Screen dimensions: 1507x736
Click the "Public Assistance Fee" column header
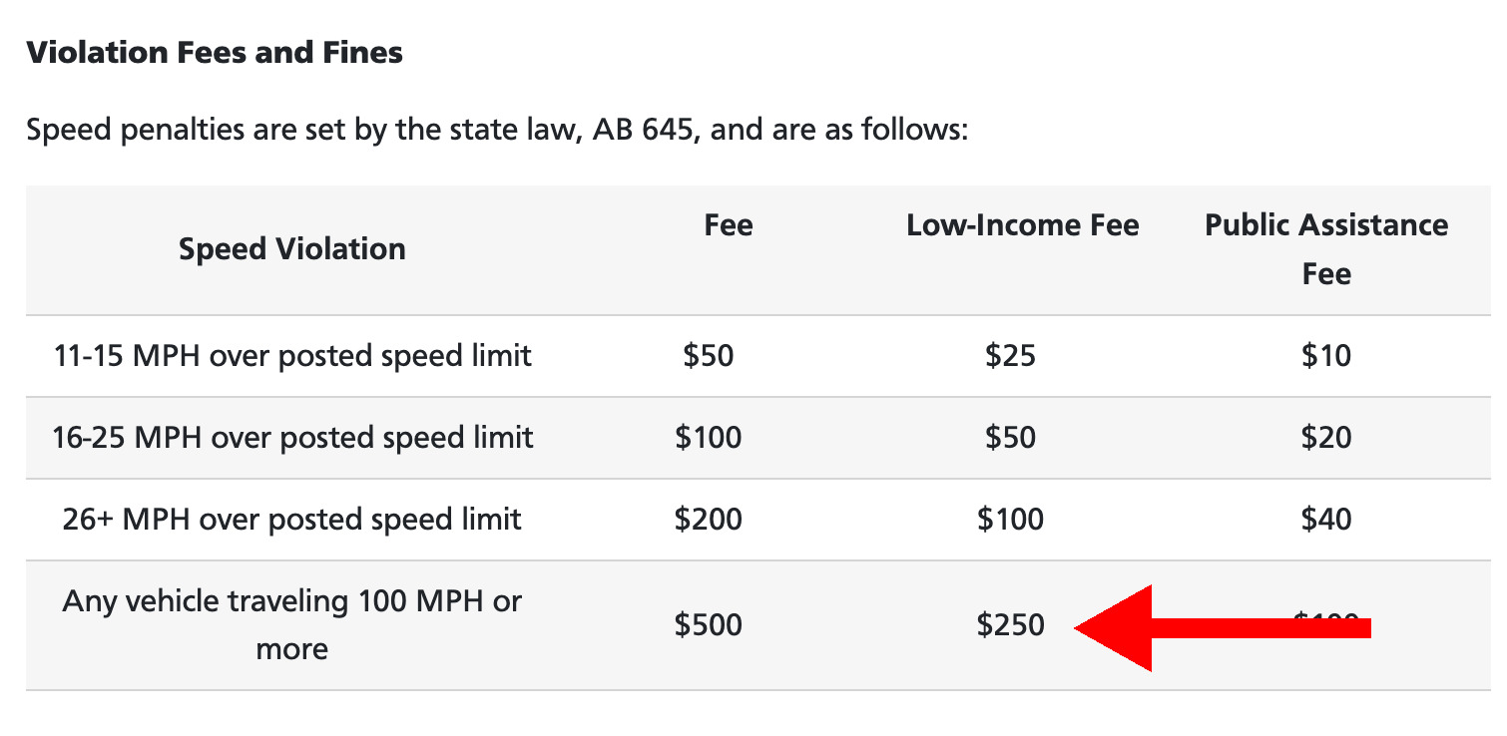1325,249
